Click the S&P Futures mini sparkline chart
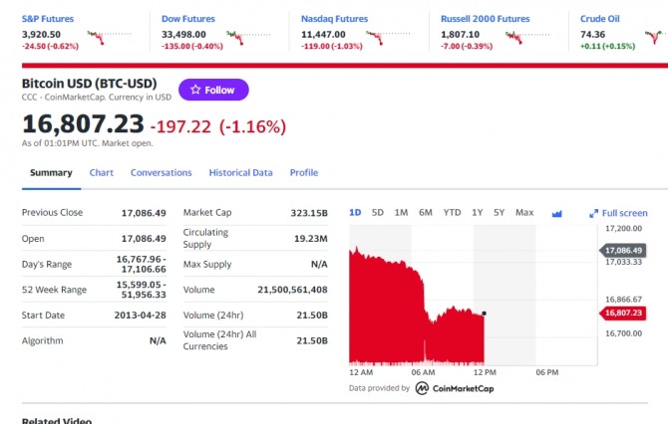Viewport: 668px width, 424px height. (x=110, y=37)
